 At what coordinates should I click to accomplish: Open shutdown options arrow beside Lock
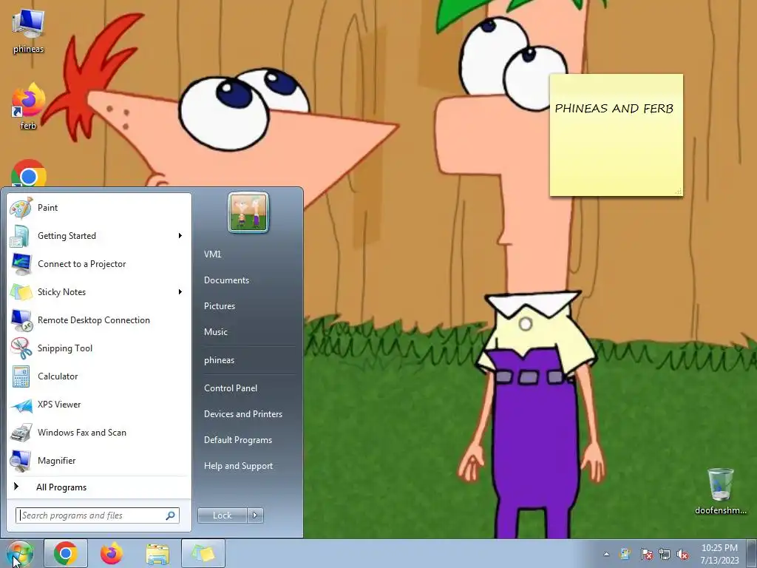(255, 515)
